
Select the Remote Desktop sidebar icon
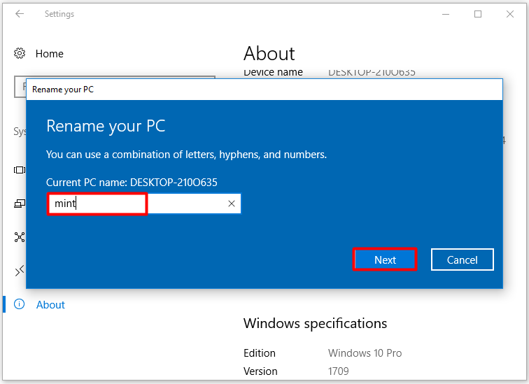click(19, 271)
